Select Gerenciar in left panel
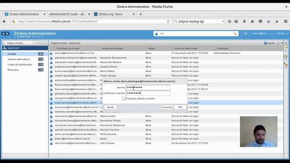290x163 pixels. click(25, 48)
